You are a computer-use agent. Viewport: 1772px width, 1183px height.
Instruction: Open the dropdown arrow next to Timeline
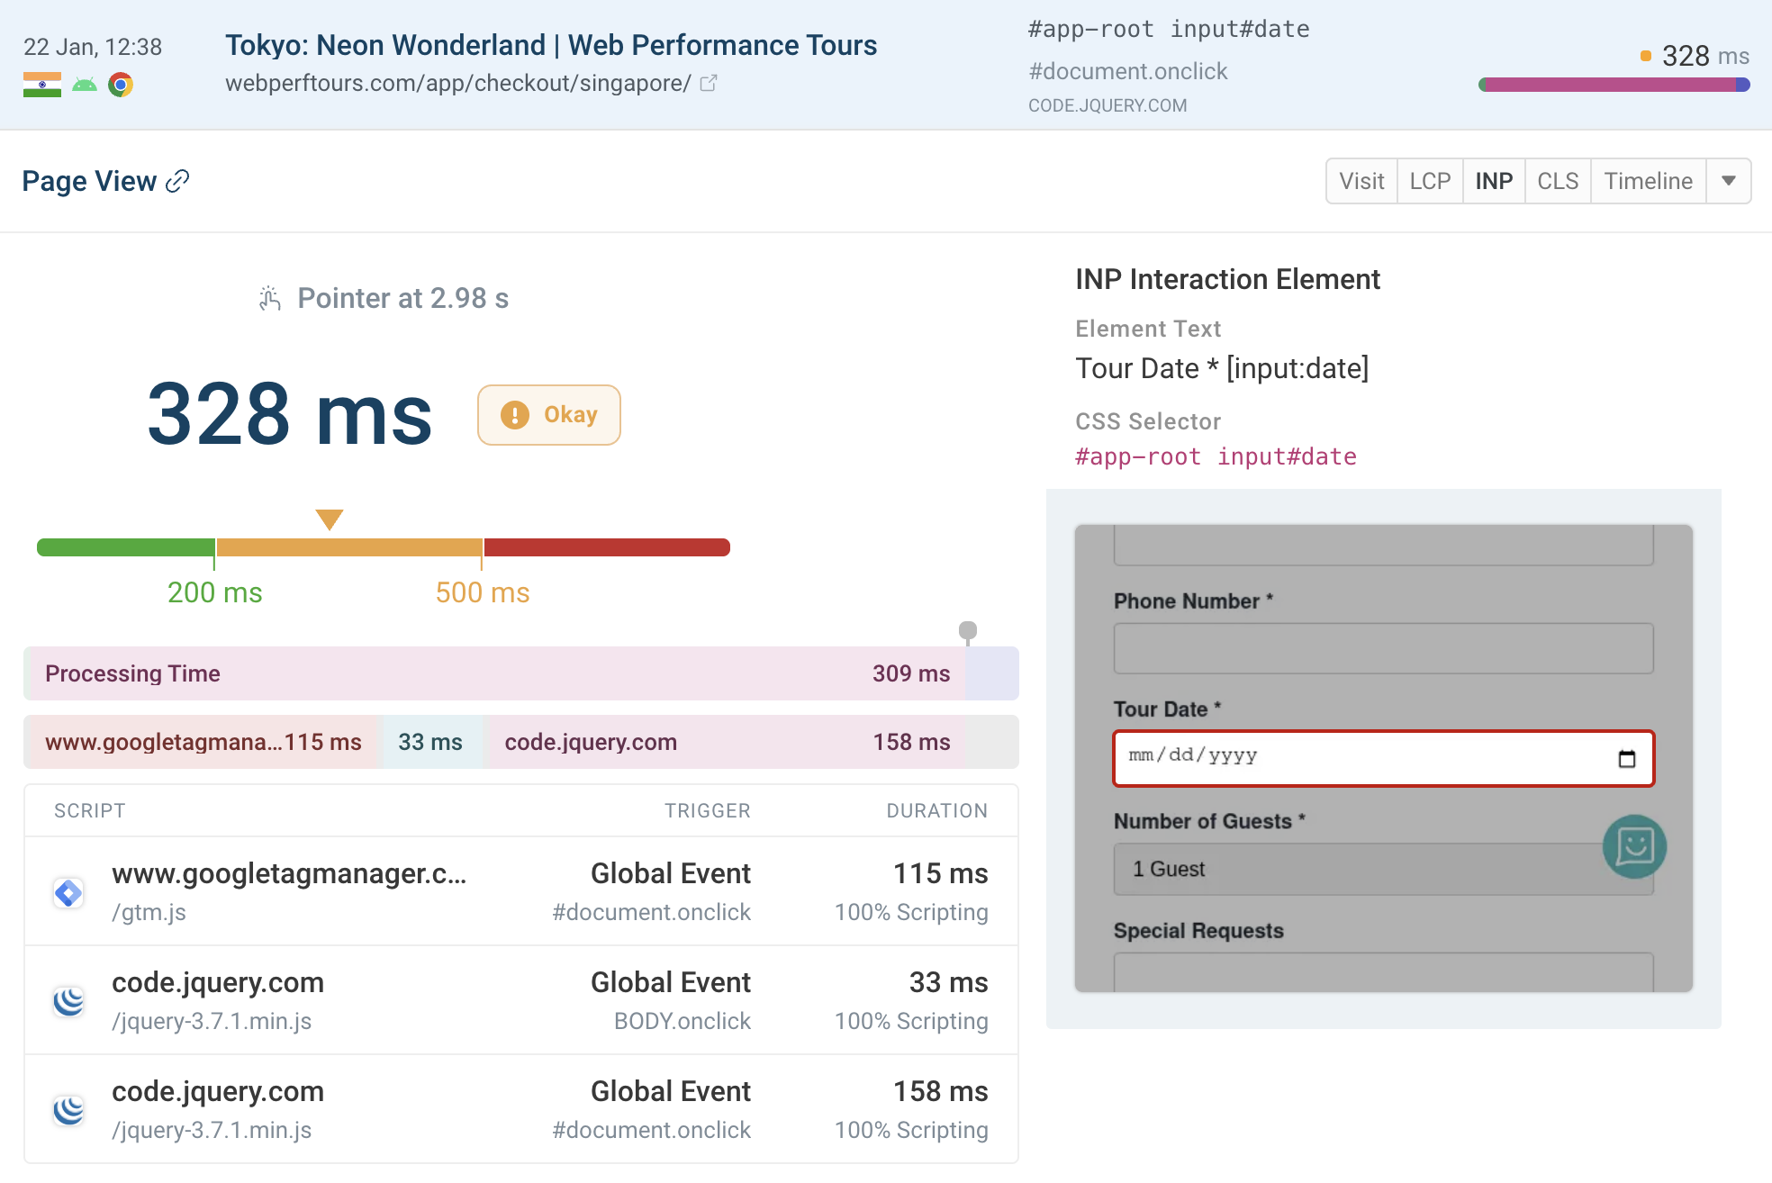tap(1728, 181)
